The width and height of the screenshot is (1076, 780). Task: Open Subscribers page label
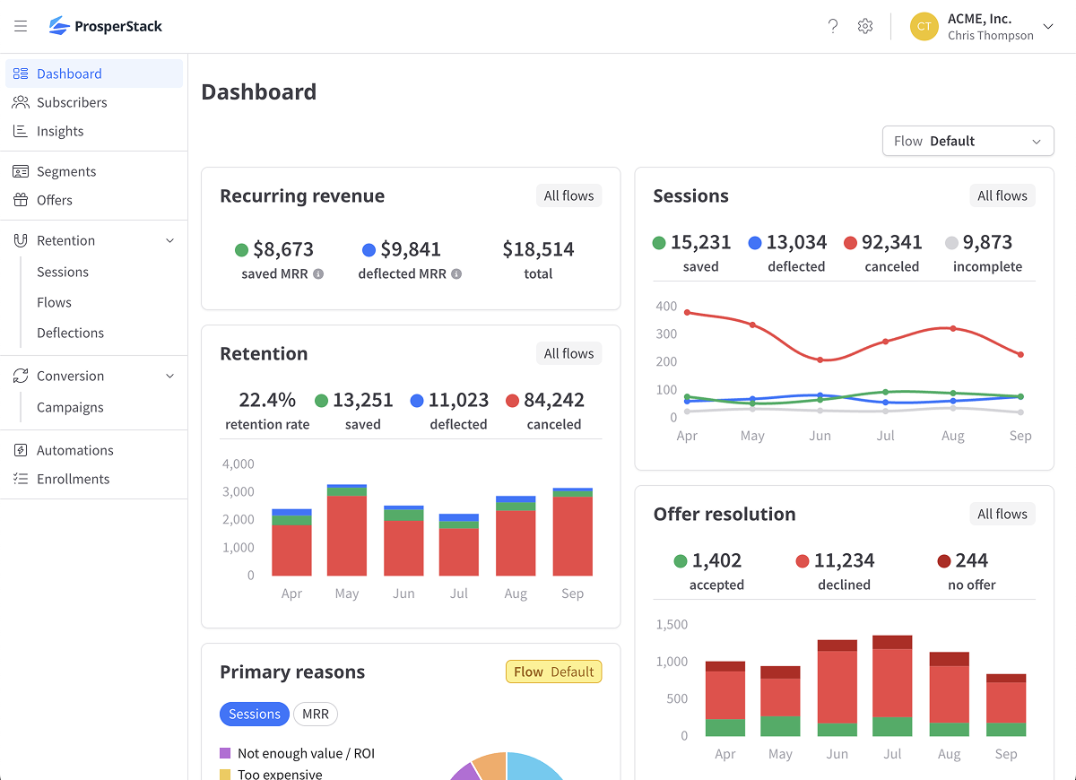(x=72, y=102)
